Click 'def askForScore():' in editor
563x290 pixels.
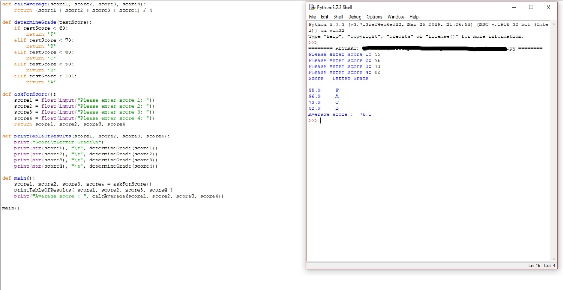pyautogui.click(x=29, y=94)
